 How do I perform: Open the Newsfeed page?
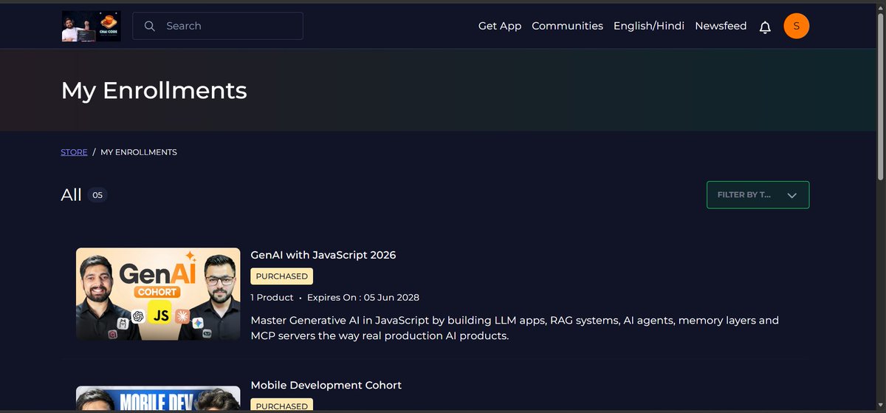coord(721,26)
